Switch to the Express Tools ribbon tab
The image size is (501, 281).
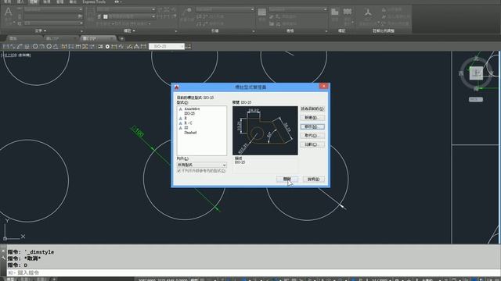coord(94,2)
